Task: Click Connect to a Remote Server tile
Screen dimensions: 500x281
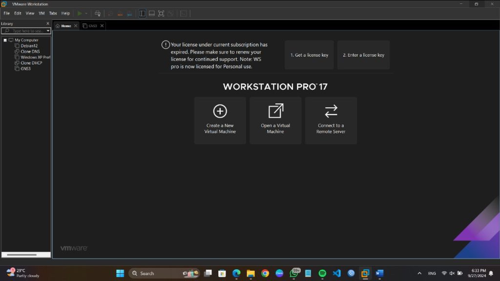Action: (331, 120)
